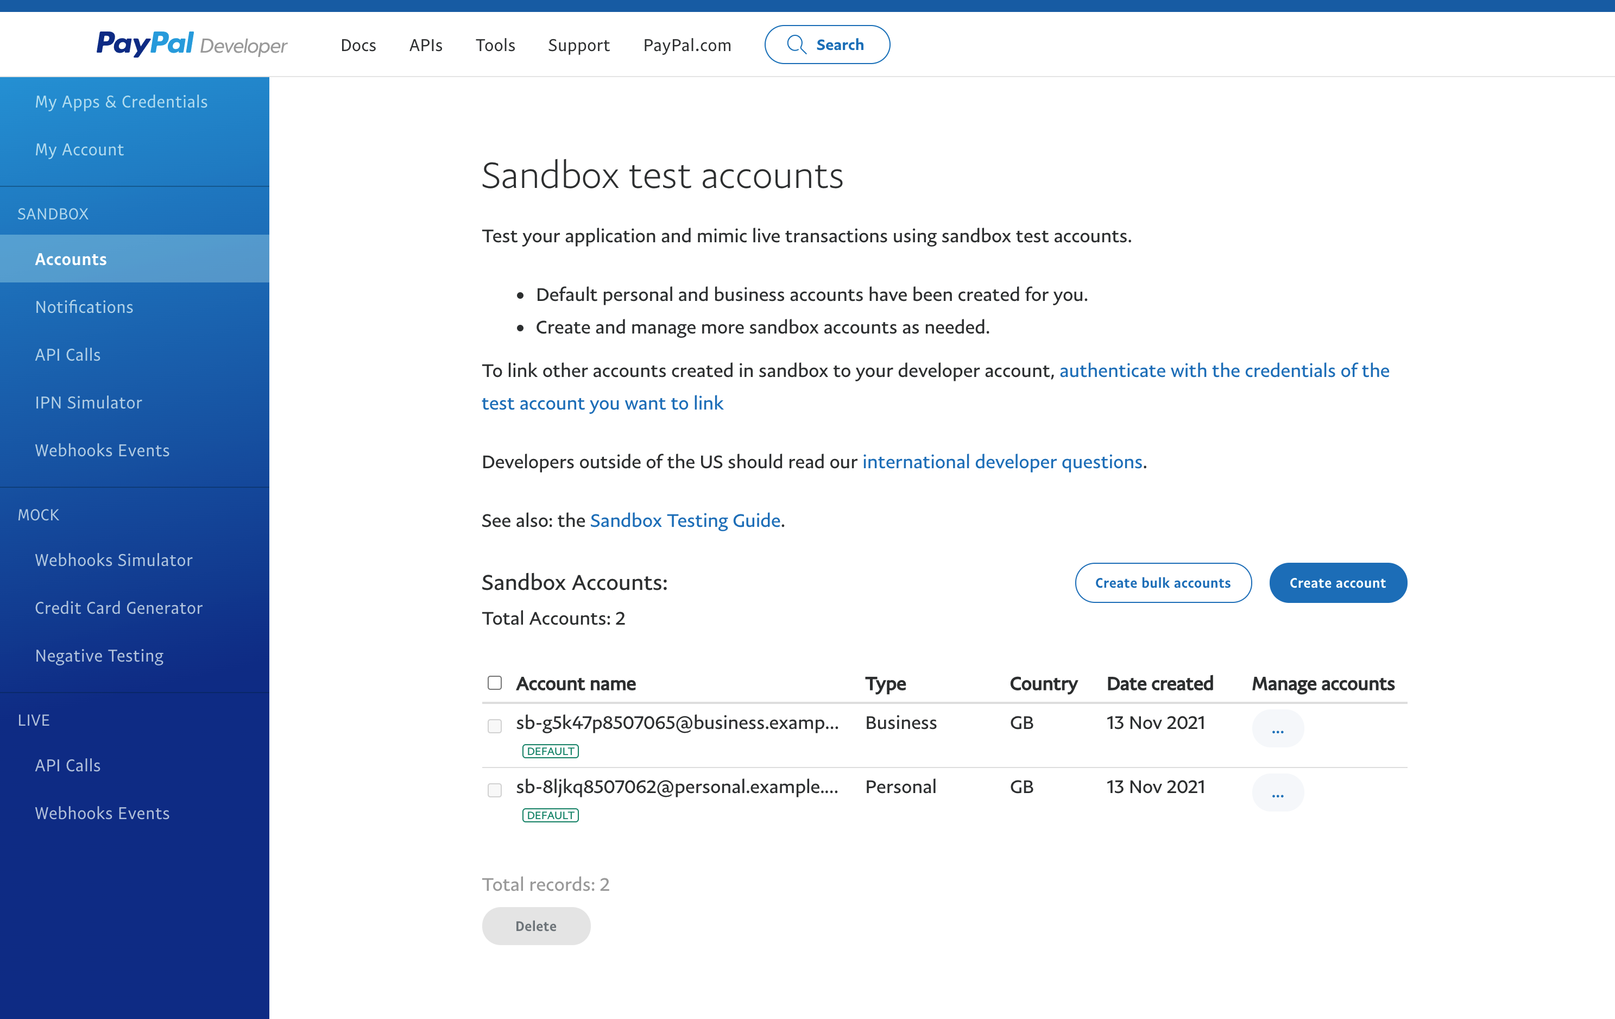1615x1019 pixels.
Task: Open Credit Card Generator page
Action: click(119, 608)
